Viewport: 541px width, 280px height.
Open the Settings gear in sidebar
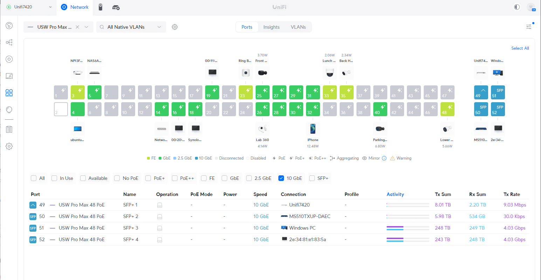(9, 146)
